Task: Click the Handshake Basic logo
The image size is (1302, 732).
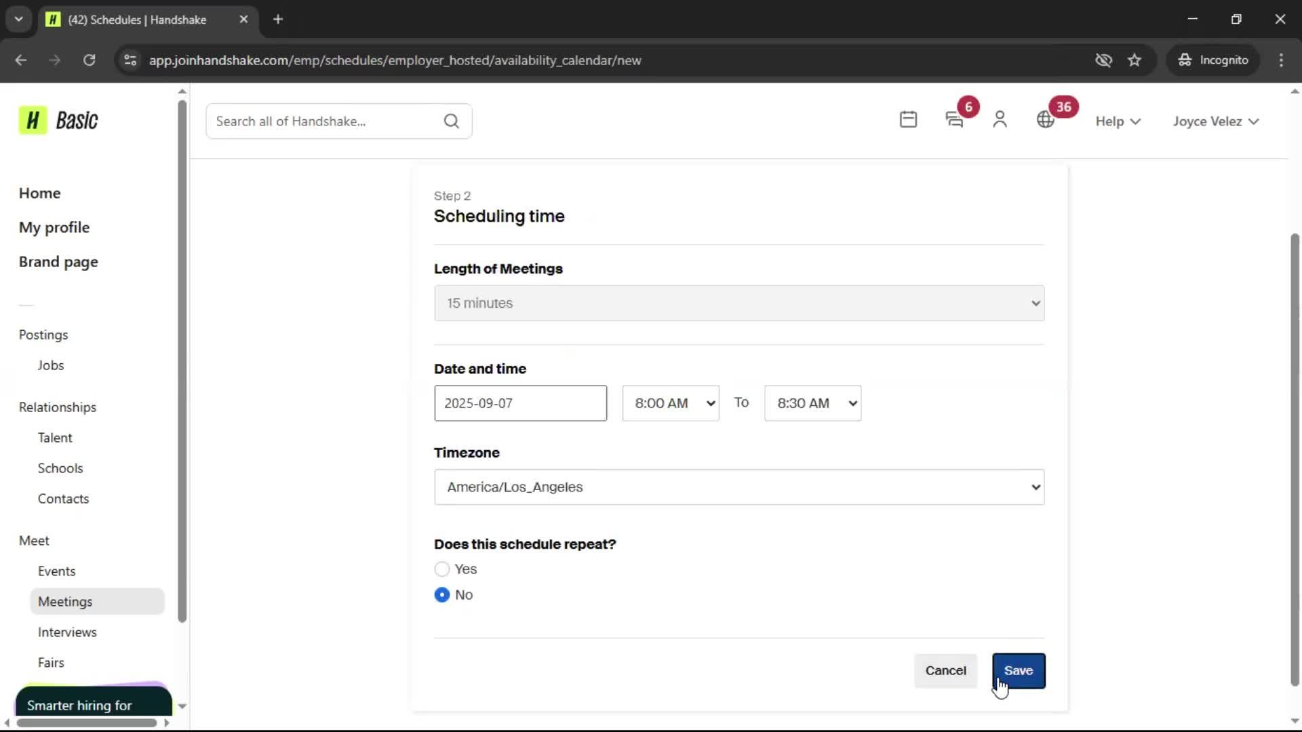Action: (x=58, y=121)
